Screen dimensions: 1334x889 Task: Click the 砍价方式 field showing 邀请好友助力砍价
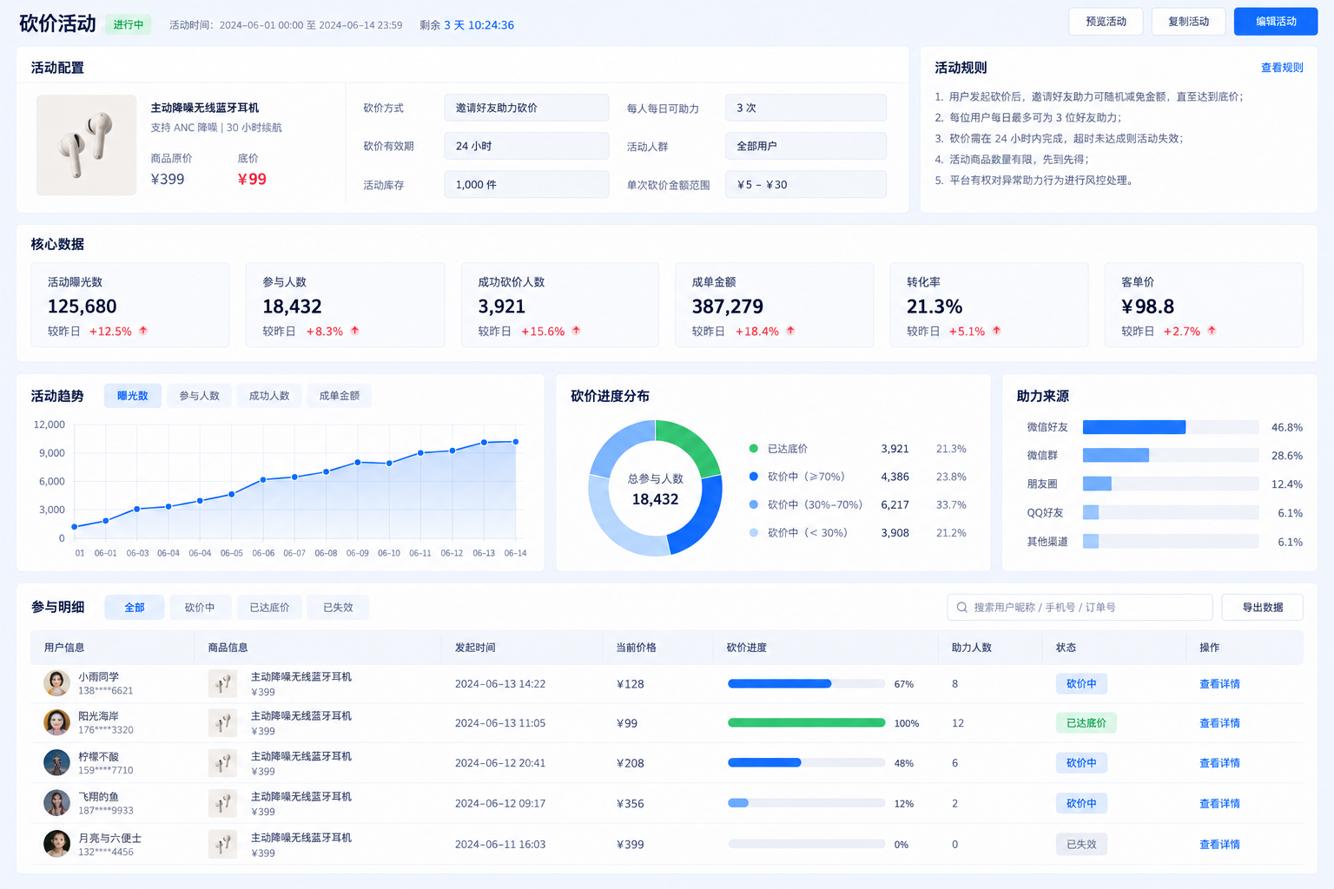click(526, 108)
